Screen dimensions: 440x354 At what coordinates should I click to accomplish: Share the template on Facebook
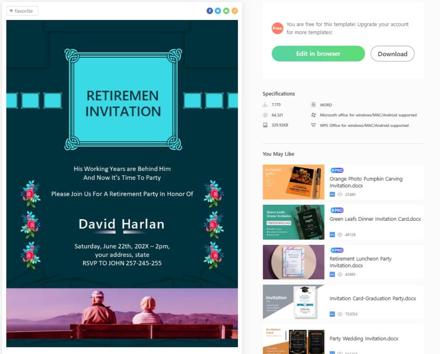[210, 10]
